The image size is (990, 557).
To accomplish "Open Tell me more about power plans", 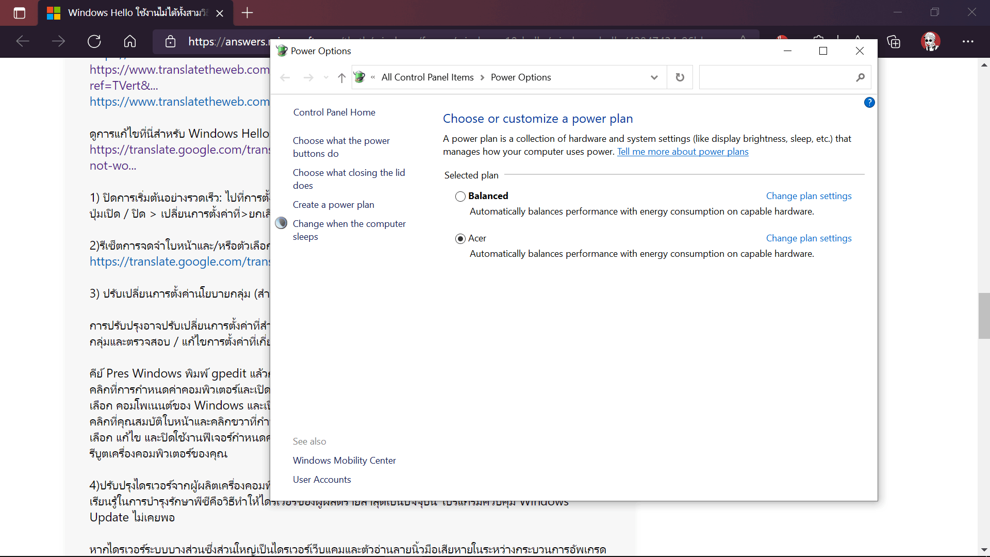I will click(683, 152).
